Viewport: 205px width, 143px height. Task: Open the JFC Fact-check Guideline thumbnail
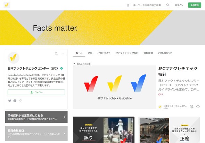click(115, 87)
